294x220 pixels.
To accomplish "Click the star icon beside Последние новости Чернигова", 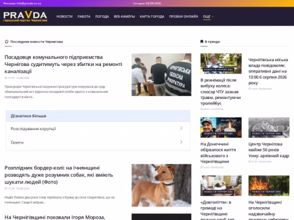I will tap(7, 42).
